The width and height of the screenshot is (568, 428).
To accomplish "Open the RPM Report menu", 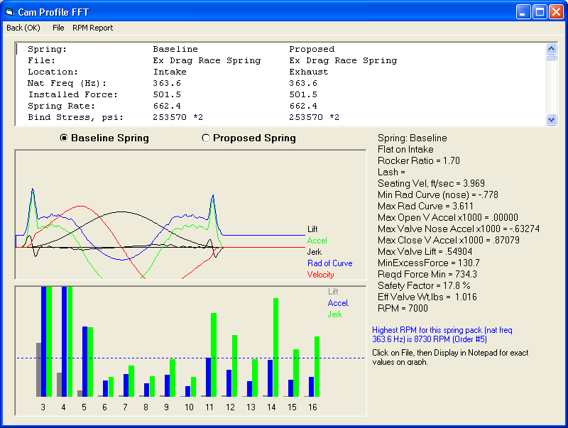I will [92, 28].
